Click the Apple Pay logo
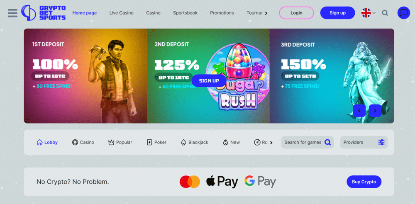 click(222, 182)
